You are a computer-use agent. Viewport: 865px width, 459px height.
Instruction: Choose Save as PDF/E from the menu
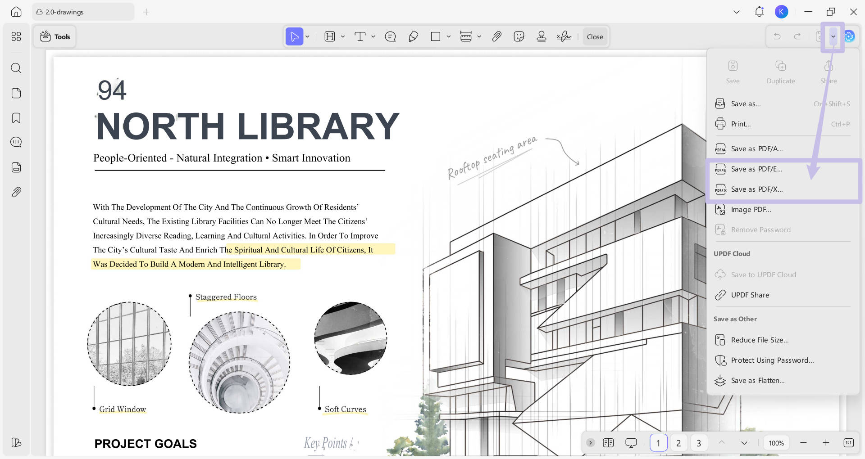click(756, 169)
